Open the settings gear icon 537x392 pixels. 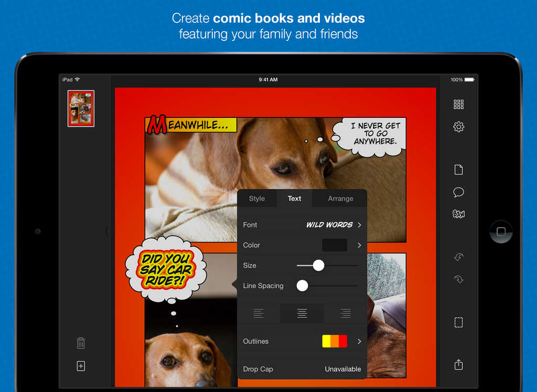pos(458,127)
